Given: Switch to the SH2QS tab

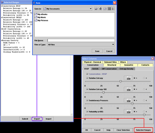Looking at the screenshot, I should coord(95,69).
